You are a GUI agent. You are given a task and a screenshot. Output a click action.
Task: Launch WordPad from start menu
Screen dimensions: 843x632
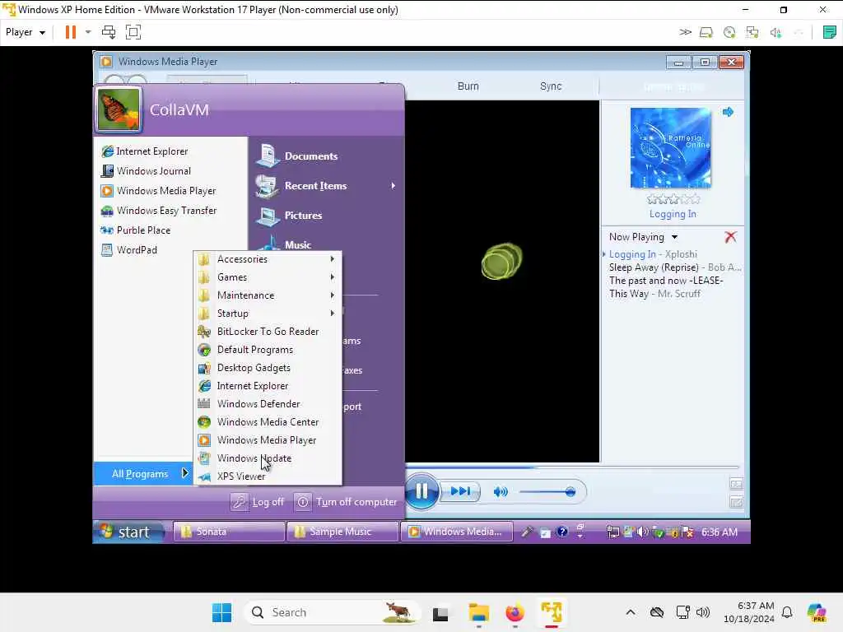129,250
